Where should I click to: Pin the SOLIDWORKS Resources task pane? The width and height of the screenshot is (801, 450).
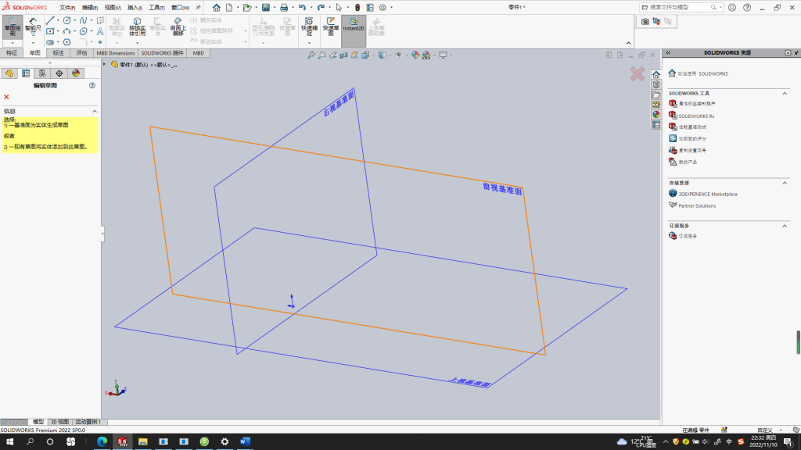coord(796,52)
